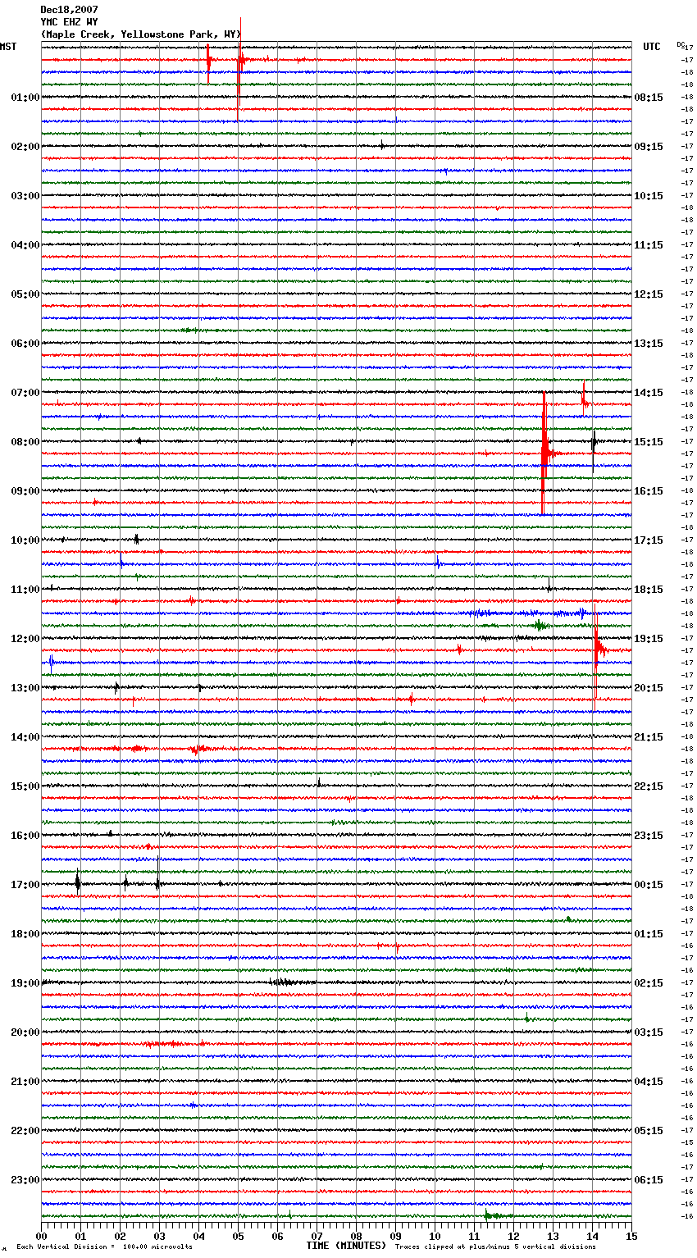697x1258 pixels.
Task: Click the date header Dec18,2007
Action: pyautogui.click(x=69, y=10)
